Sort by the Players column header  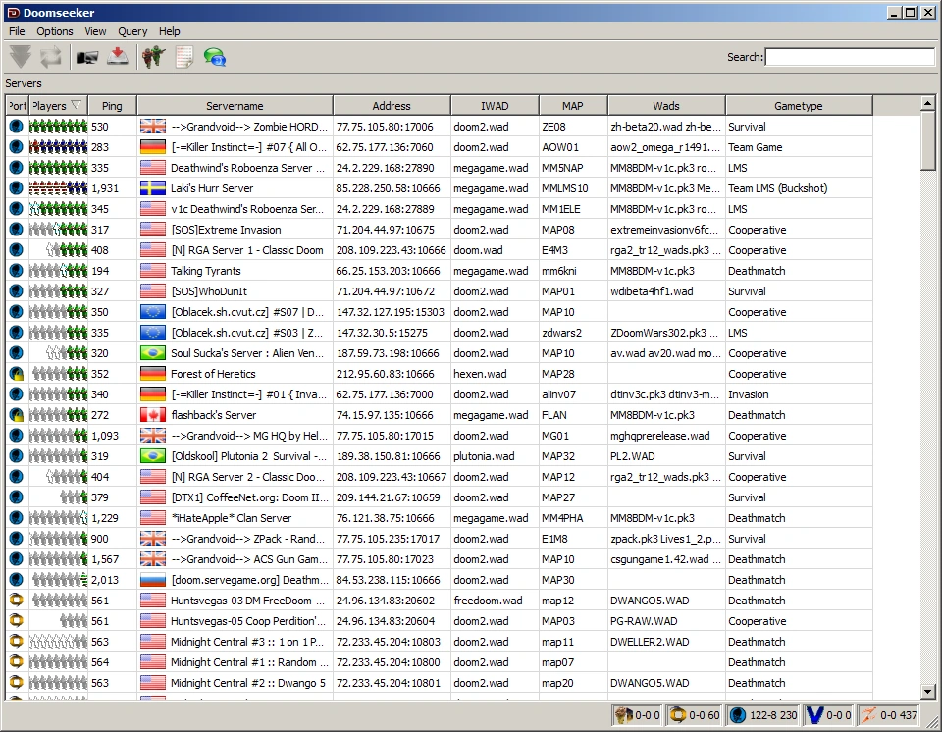point(58,106)
